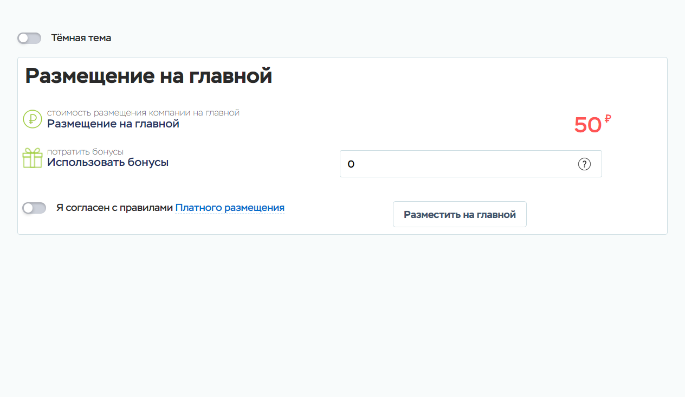Click the large Размещение на главной heading
The image size is (685, 397).
148,76
